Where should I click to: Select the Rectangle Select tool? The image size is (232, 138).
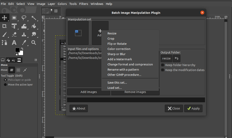pos(14,18)
